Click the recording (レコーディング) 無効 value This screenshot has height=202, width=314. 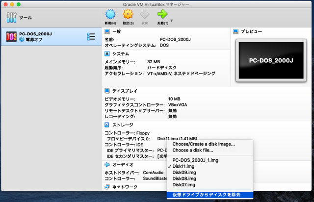click(x=172, y=117)
